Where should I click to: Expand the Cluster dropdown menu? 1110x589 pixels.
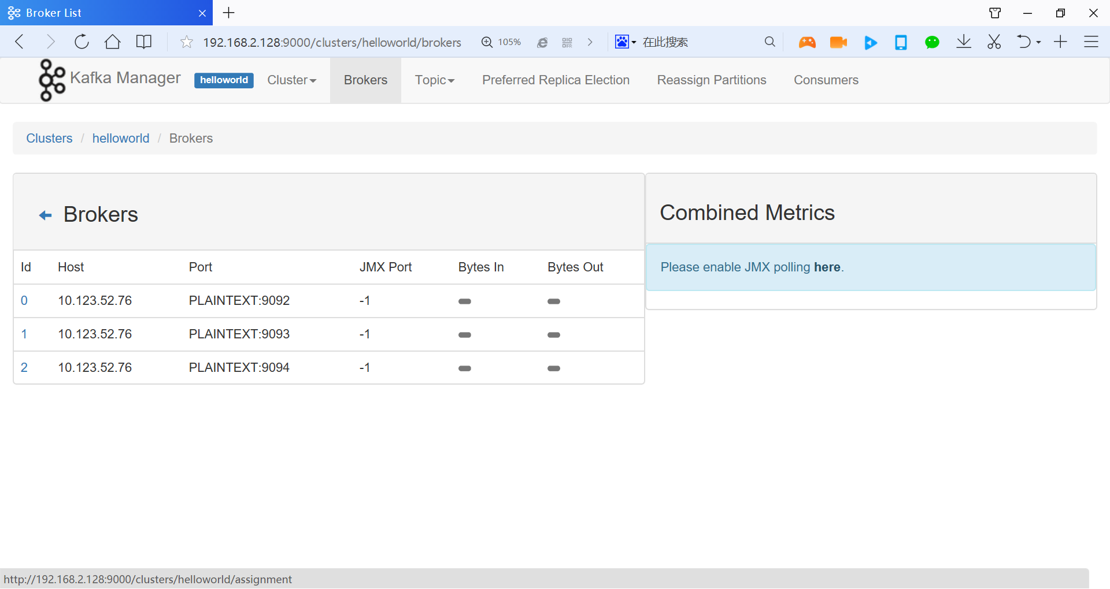click(x=291, y=80)
